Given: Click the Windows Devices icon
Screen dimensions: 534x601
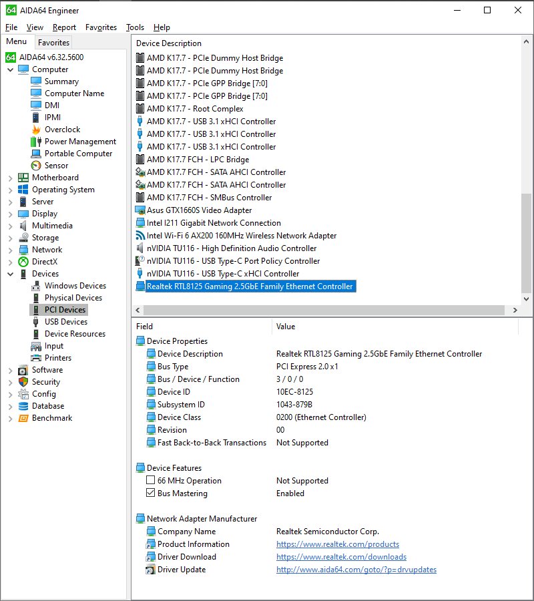Looking at the screenshot, I should coord(36,286).
